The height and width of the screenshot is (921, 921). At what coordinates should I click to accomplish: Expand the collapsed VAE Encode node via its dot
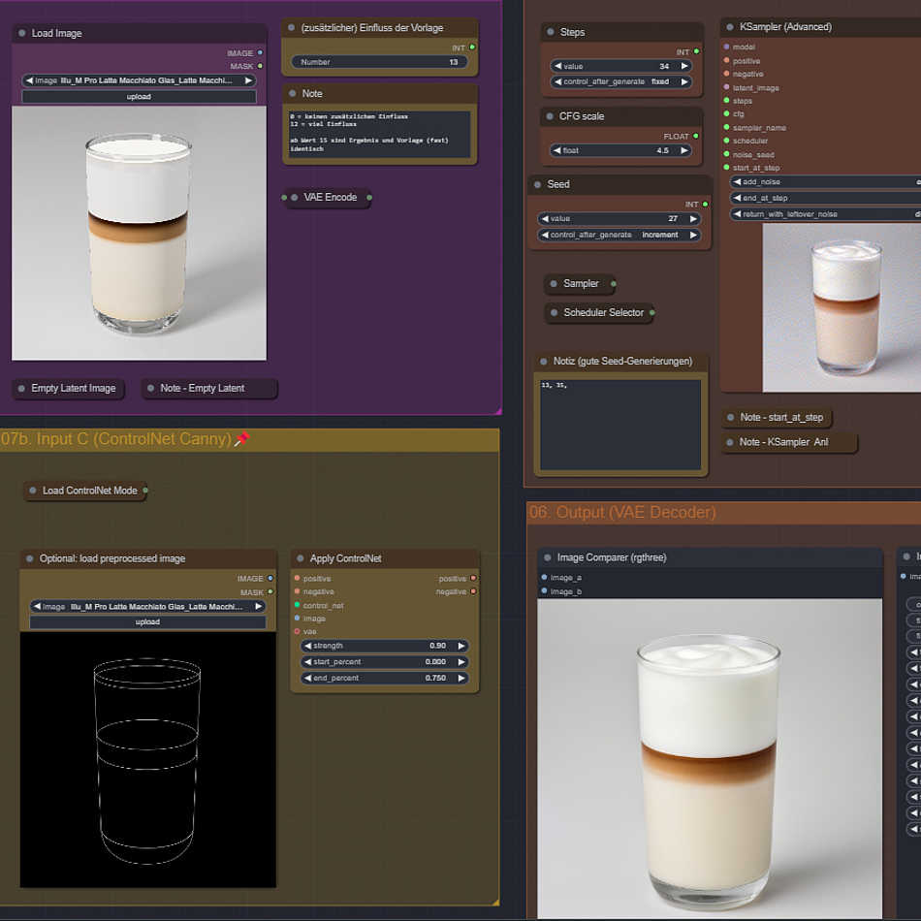click(294, 198)
